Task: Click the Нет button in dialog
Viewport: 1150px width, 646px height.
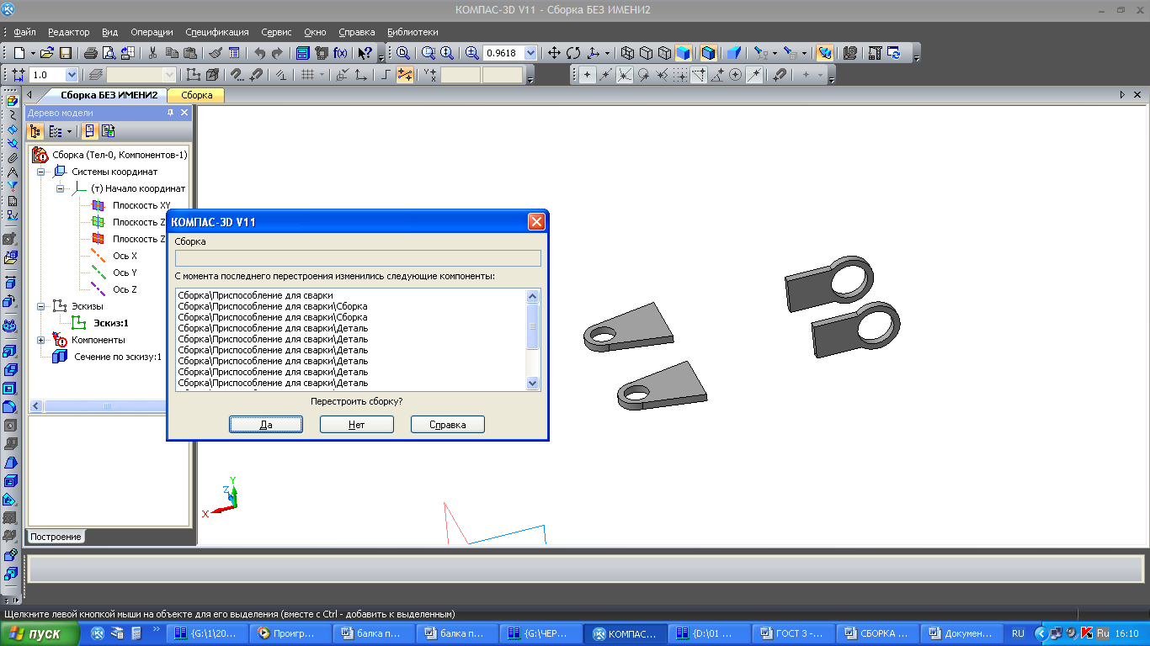Action: tap(357, 425)
